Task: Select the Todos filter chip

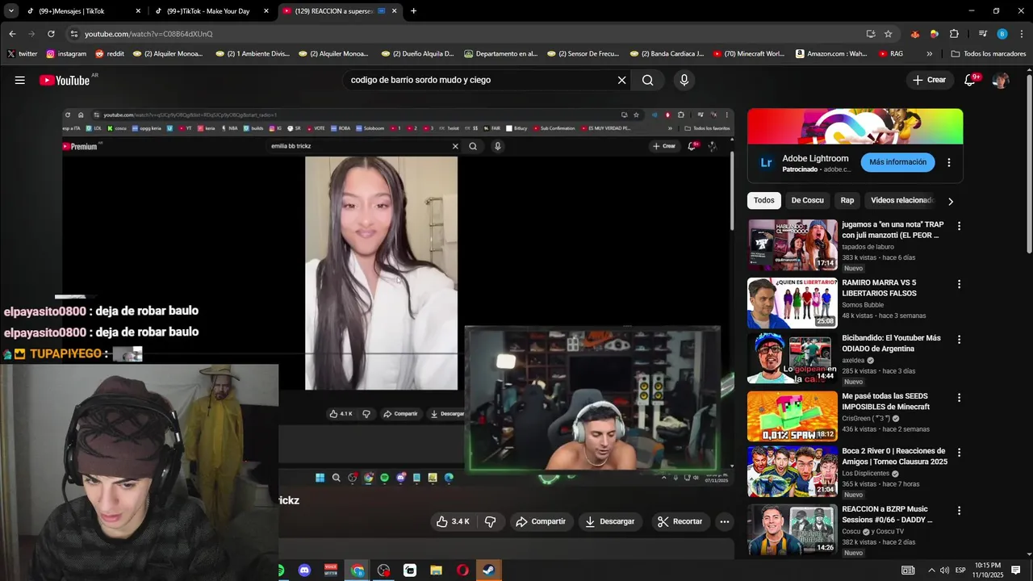Action: click(x=763, y=200)
